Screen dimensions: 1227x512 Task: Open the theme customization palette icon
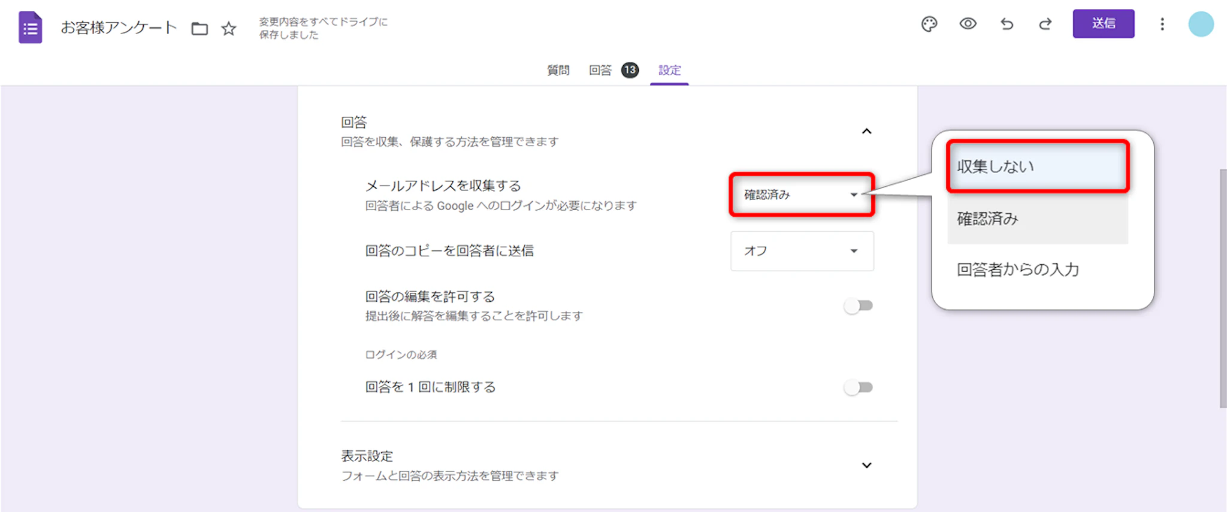point(929,24)
